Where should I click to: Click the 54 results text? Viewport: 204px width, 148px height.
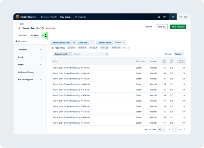pos(168,54)
